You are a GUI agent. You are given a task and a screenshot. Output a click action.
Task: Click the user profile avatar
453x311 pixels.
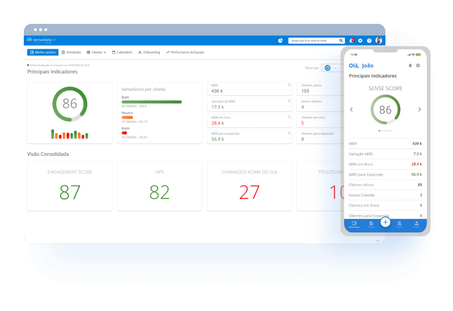(378, 40)
